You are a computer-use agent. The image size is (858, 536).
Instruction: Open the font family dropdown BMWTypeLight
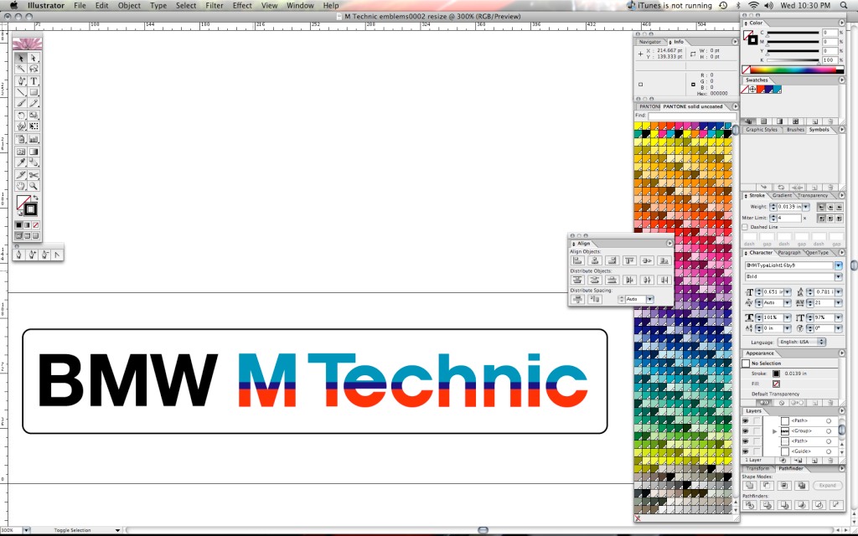tap(838, 265)
